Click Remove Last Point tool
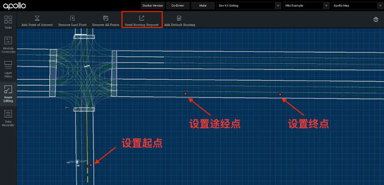Image resolution: width=384 pixels, height=185 pixels. tap(73, 21)
